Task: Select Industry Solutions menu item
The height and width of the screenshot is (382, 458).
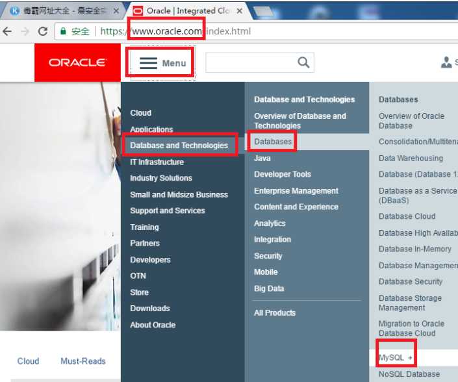Action: coord(161,178)
